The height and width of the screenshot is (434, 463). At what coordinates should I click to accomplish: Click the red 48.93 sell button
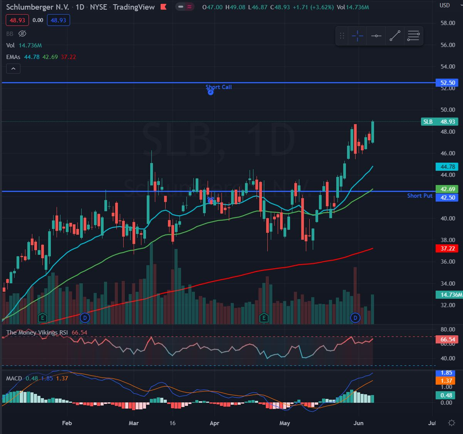coord(17,20)
